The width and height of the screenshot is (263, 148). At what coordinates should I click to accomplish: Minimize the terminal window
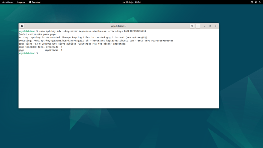(x=205, y=26)
